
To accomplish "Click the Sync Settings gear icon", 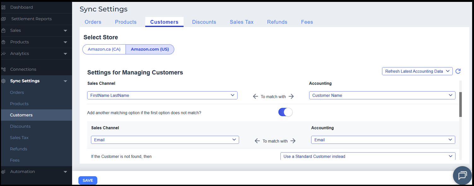I will [3, 81].
